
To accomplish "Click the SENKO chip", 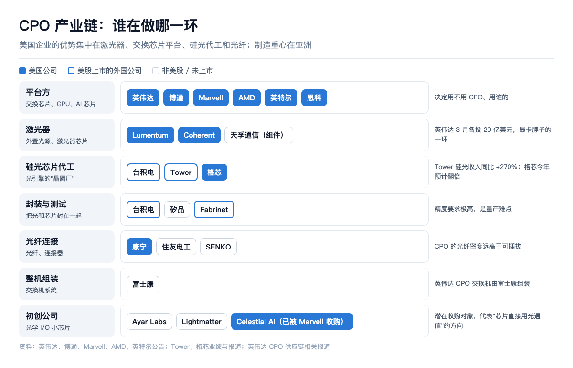I will coord(218,247).
